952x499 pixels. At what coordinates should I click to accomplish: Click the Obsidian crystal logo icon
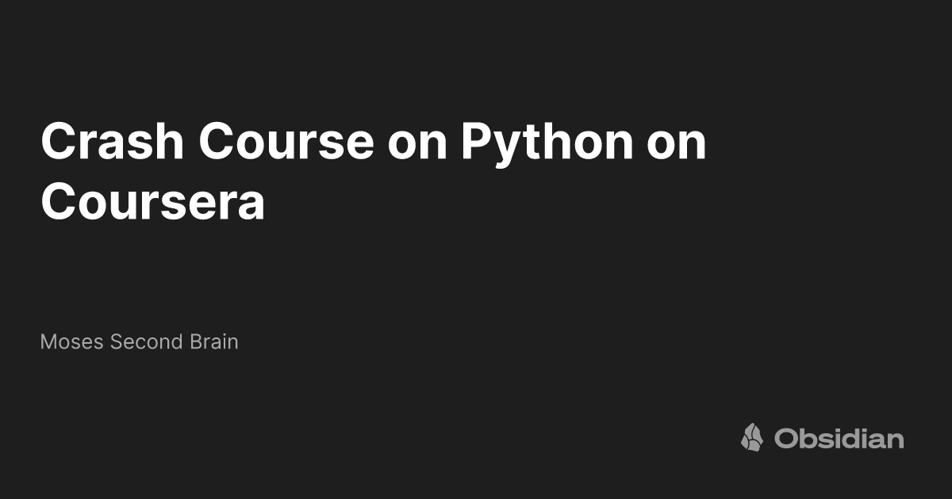(752, 437)
